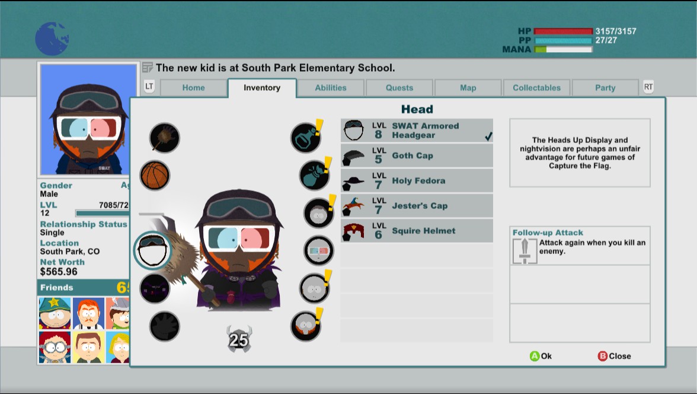Open the gloves equipment slot

pyautogui.click(x=164, y=326)
